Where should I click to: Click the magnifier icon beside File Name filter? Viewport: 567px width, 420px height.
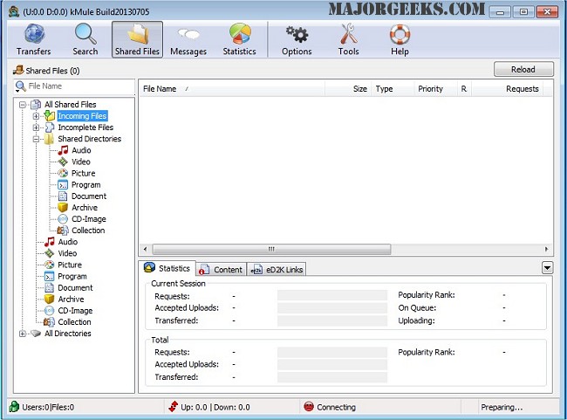(21, 86)
